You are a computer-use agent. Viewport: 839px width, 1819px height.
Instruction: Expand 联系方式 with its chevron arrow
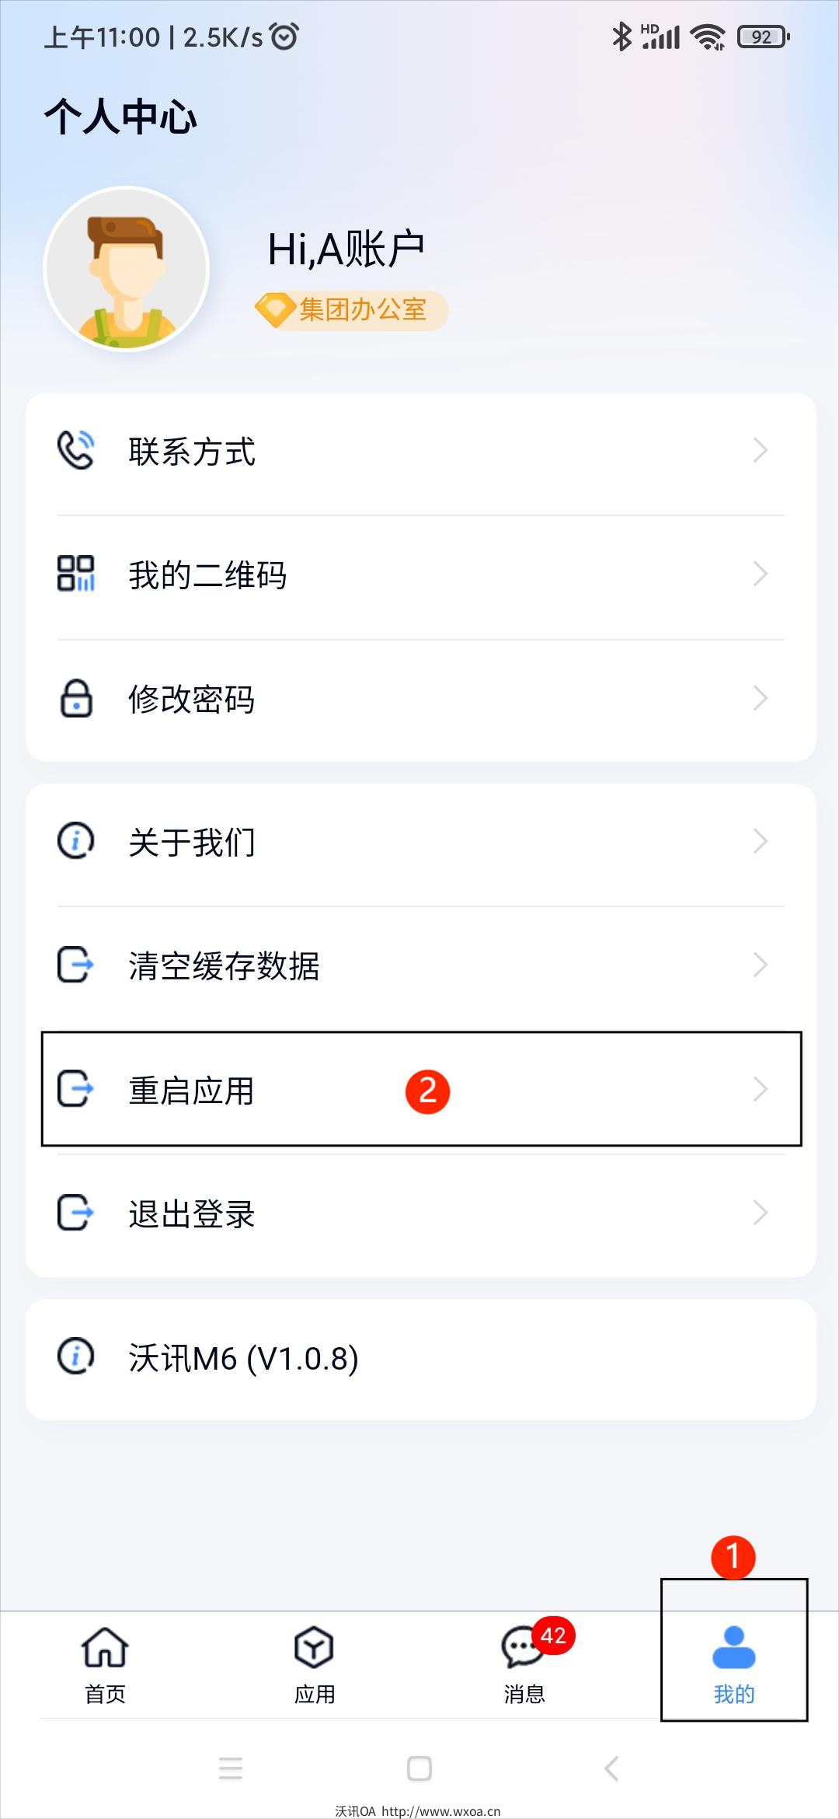[760, 450]
